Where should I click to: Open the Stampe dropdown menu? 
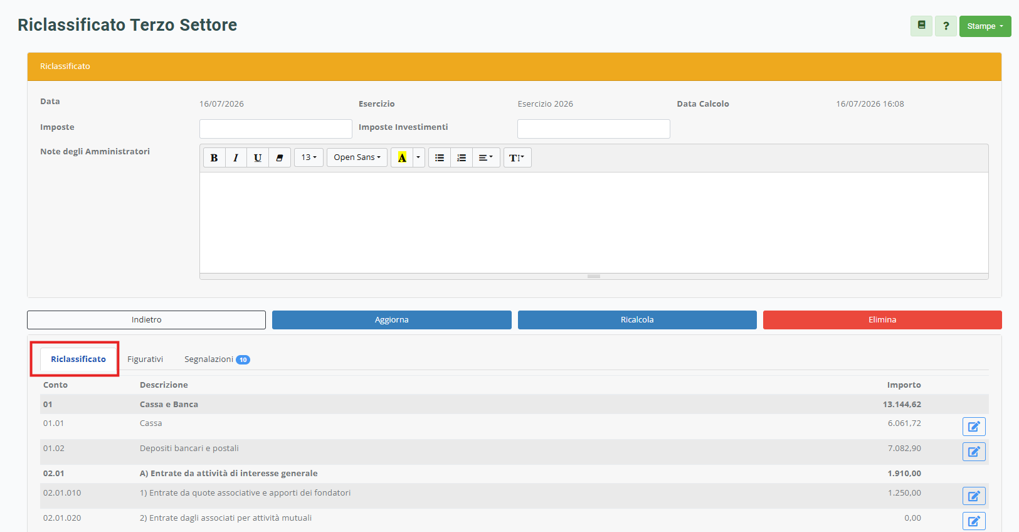click(985, 26)
